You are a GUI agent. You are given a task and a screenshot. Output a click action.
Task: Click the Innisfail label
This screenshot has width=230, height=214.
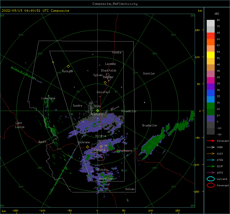pos(103,92)
